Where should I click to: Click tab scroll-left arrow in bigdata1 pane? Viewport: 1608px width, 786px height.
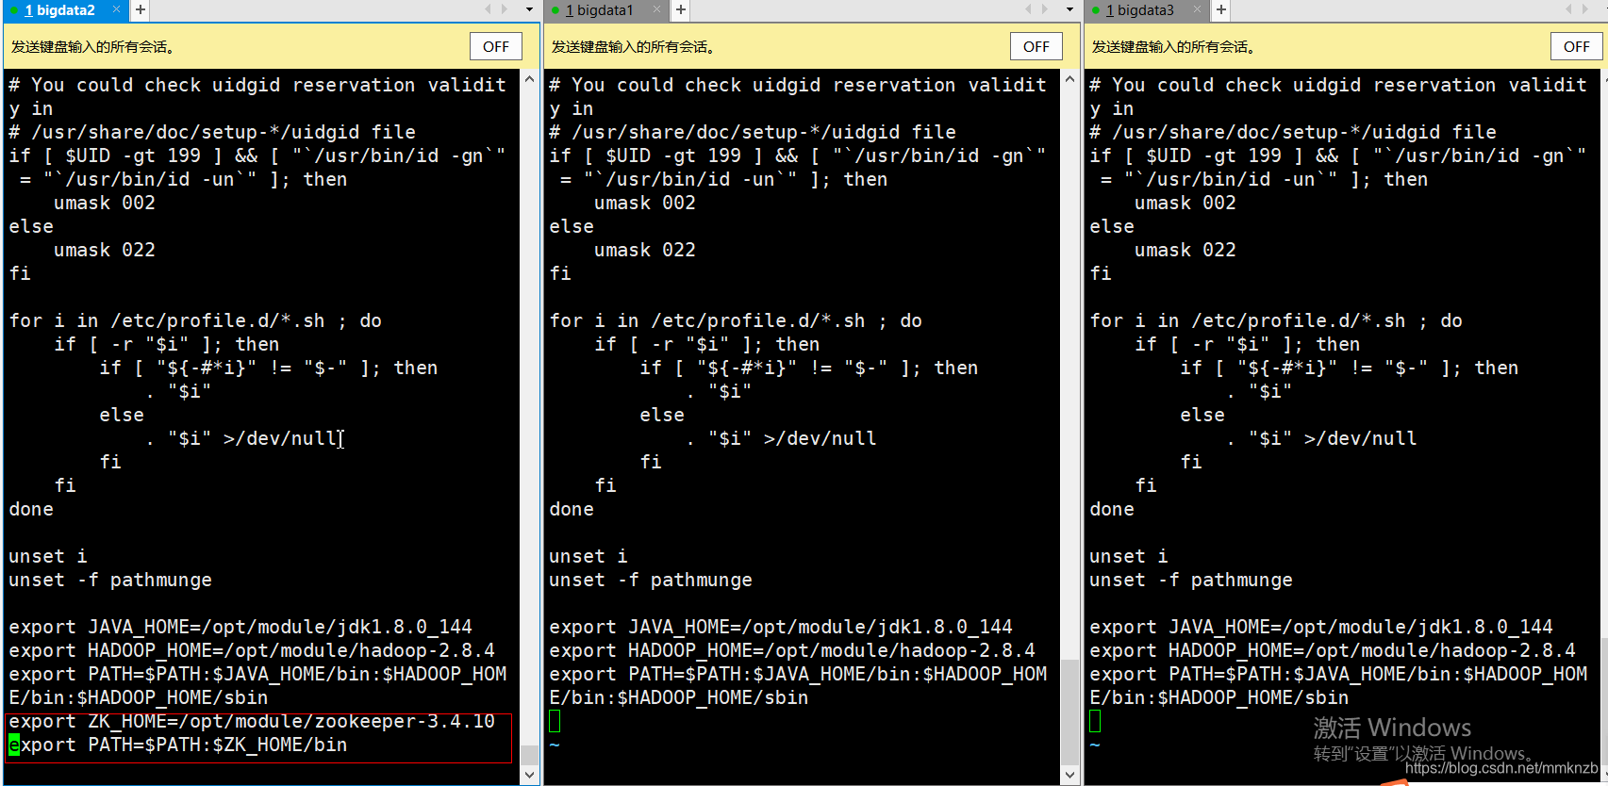coord(1029,9)
